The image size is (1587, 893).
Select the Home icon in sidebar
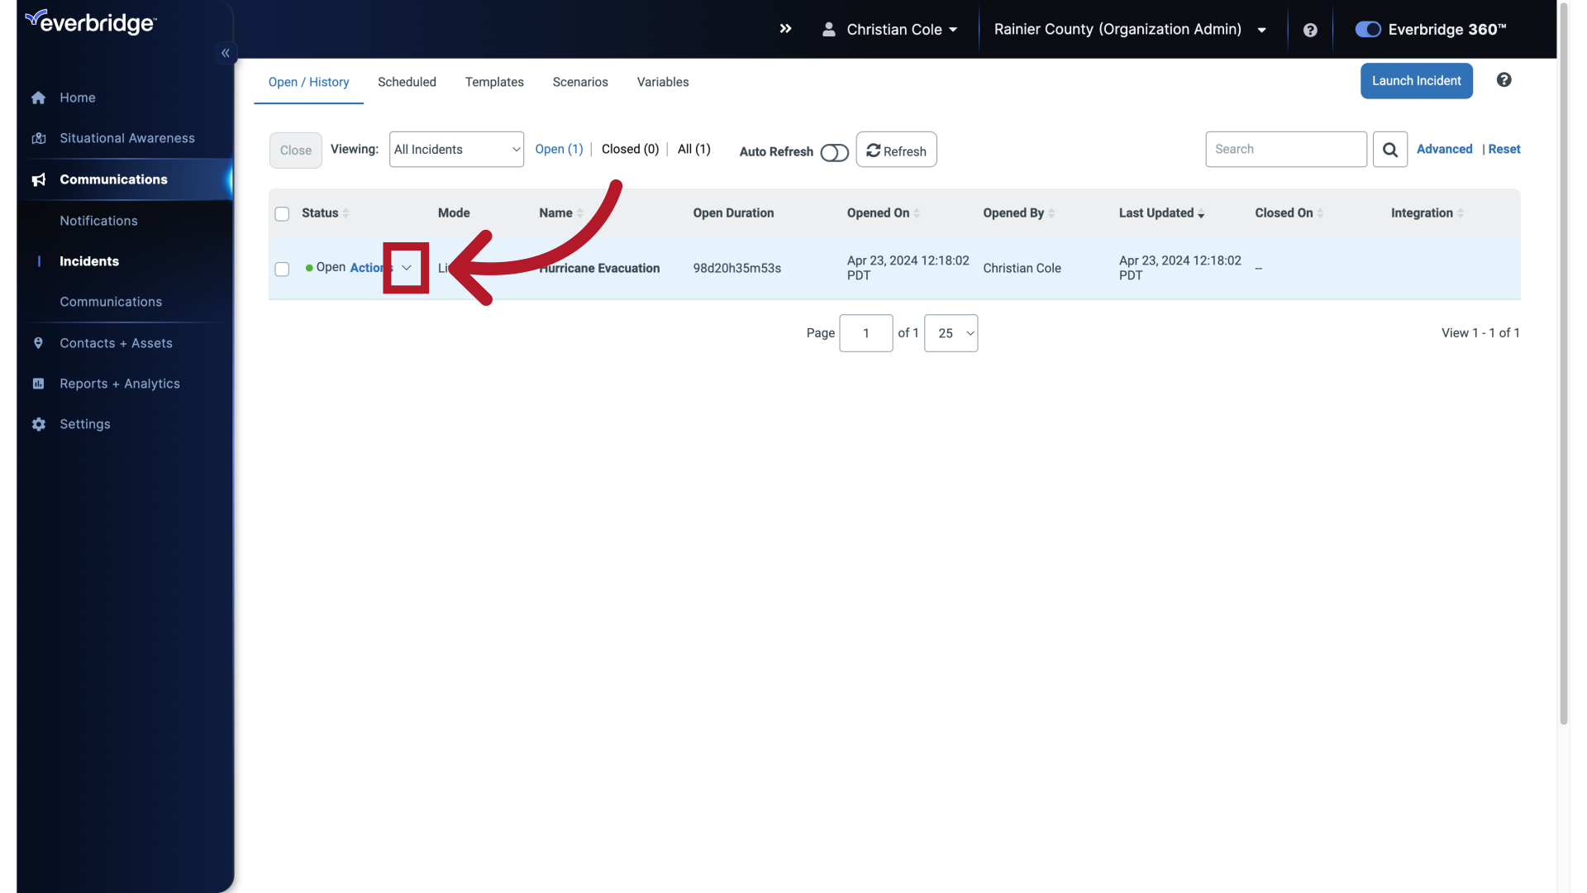point(38,98)
